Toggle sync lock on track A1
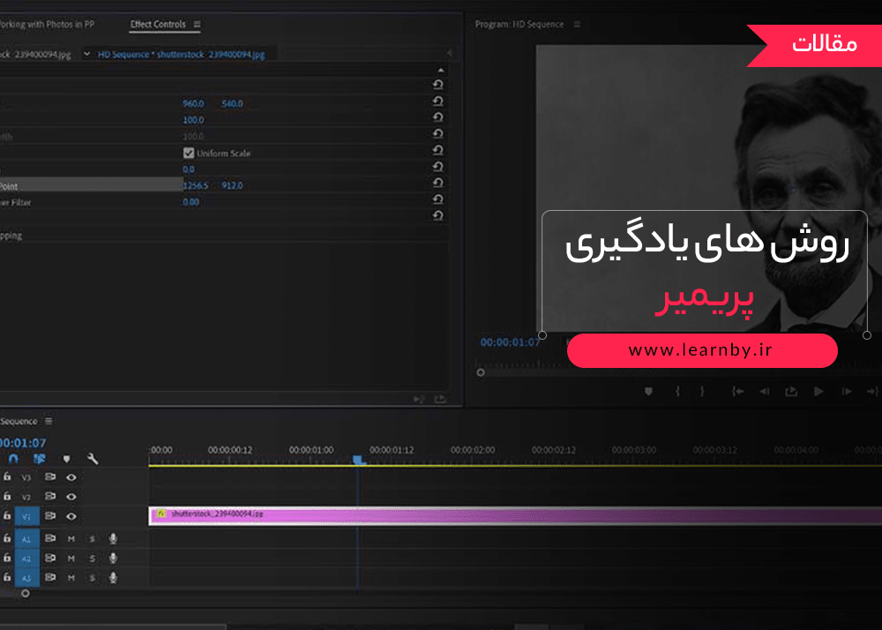 point(50,538)
